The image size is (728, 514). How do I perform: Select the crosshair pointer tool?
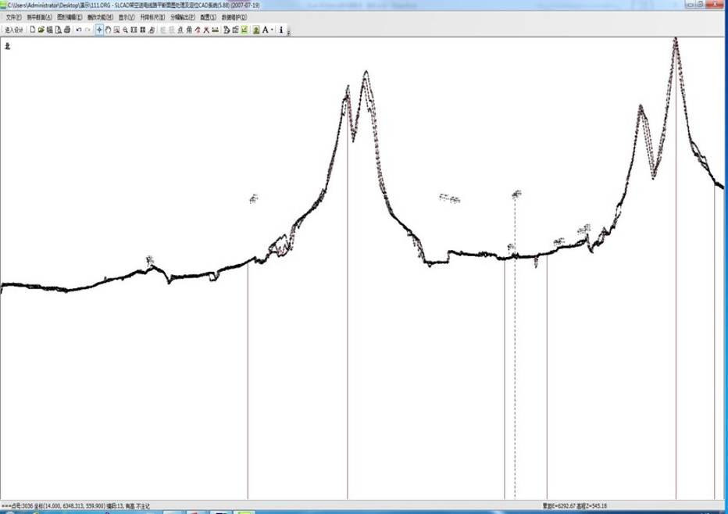(99, 30)
